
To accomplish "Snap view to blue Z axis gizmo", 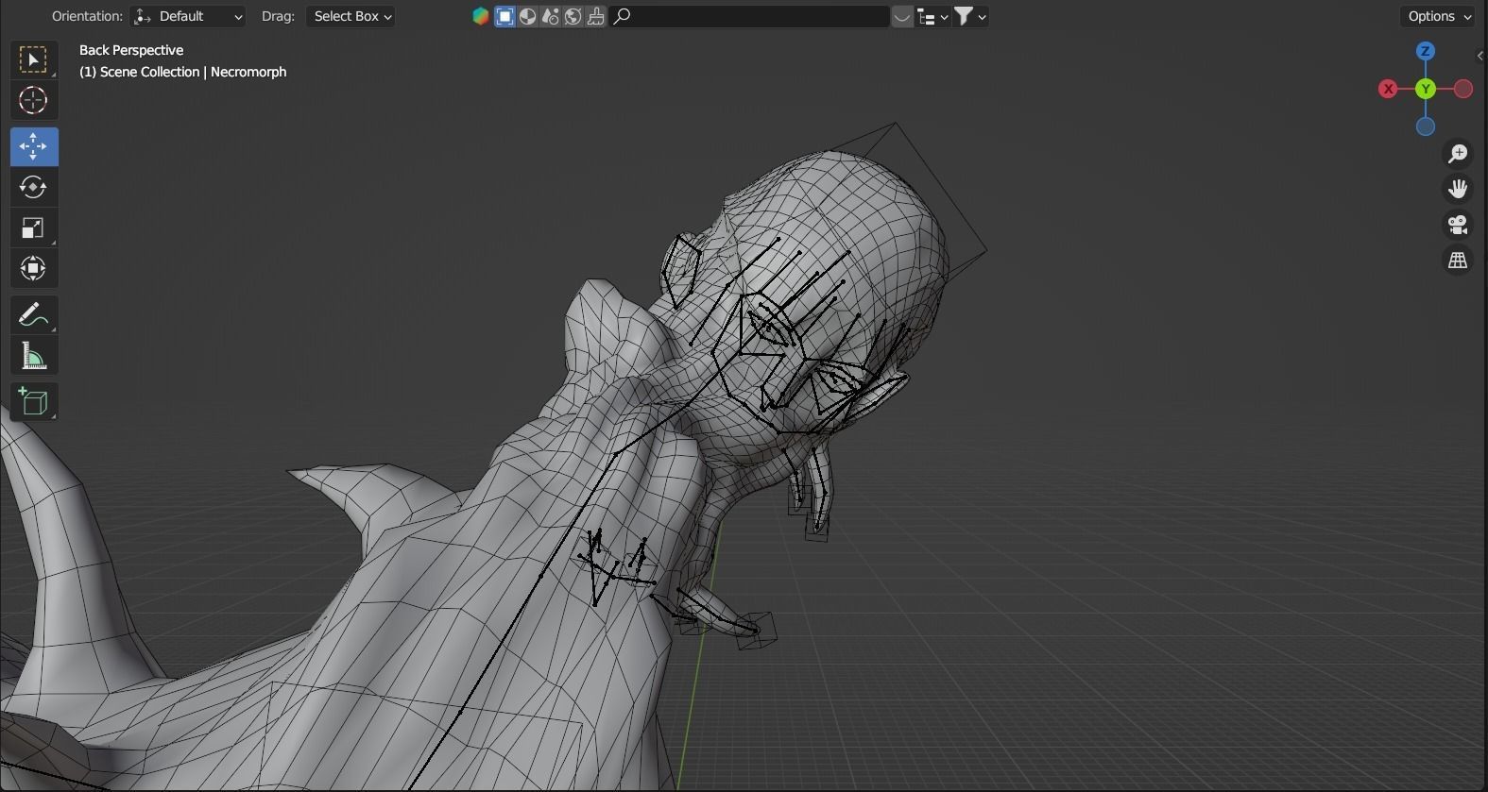I will 1426,51.
